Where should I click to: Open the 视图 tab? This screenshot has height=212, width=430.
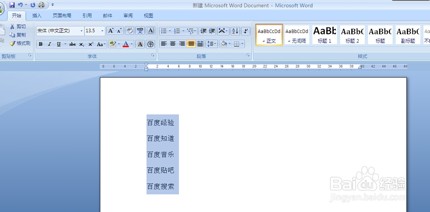pyautogui.click(x=148, y=15)
